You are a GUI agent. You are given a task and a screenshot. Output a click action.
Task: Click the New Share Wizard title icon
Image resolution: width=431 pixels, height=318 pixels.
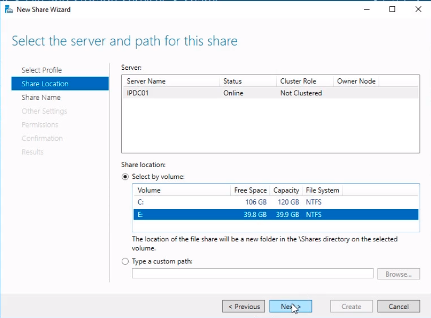click(9, 10)
